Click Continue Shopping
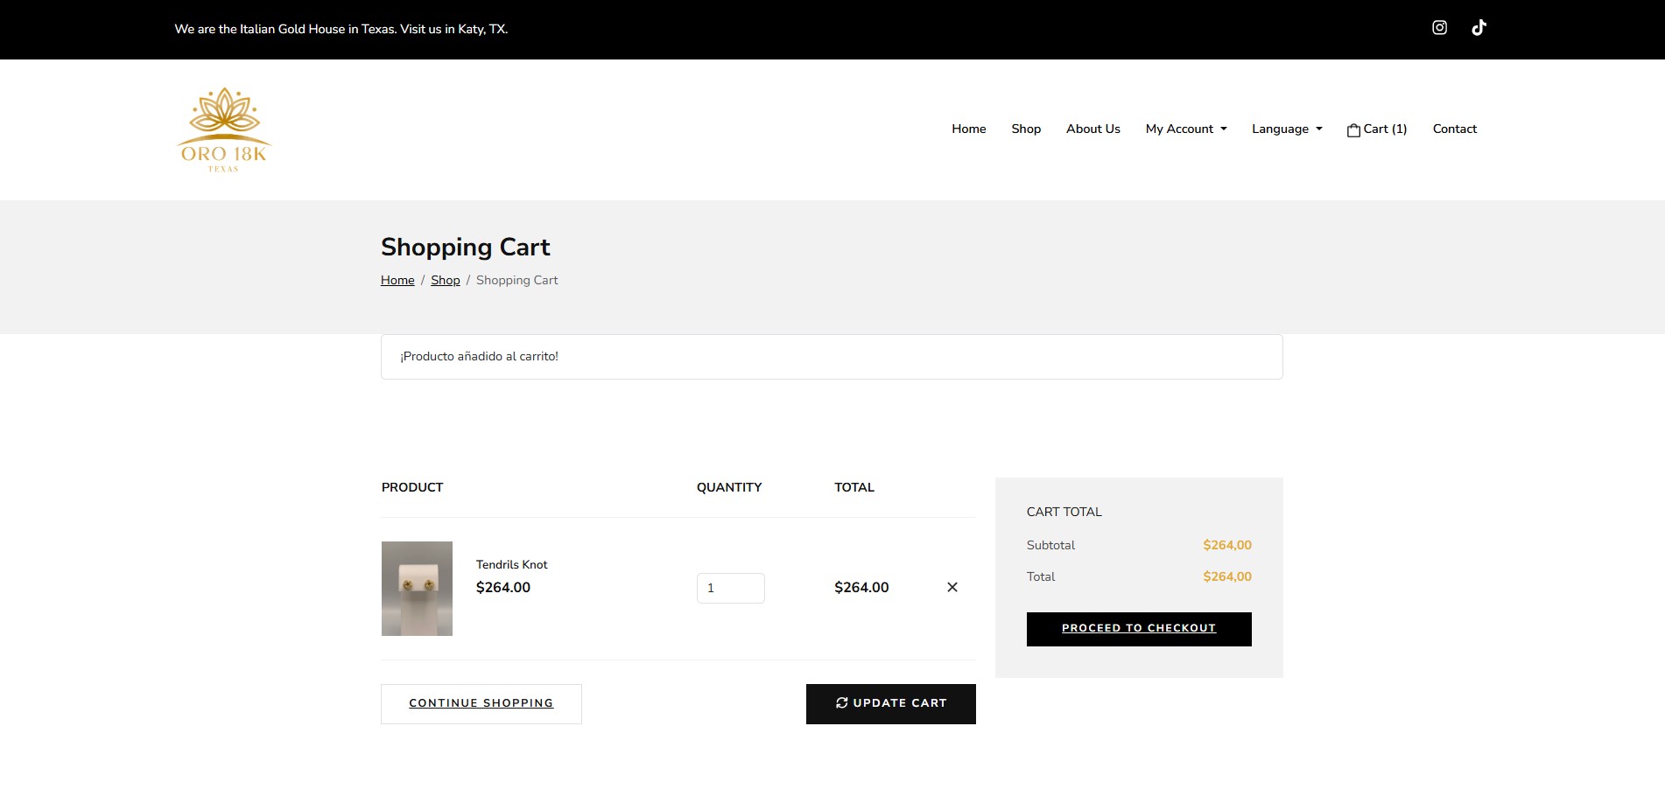 pyautogui.click(x=481, y=704)
